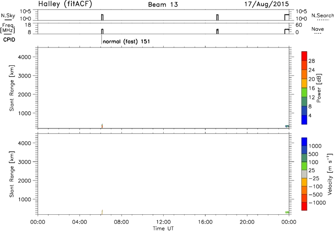This screenshot has width=334, height=231.
Task: Click the 'N.Search' legend label
Action: point(322,15)
